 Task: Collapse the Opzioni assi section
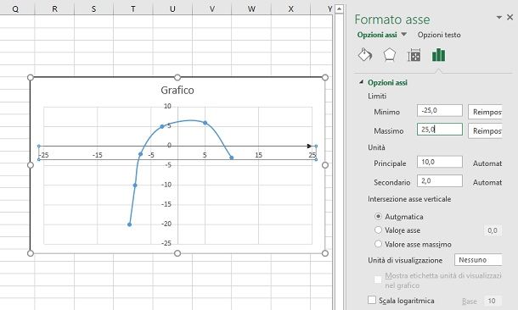[361, 82]
